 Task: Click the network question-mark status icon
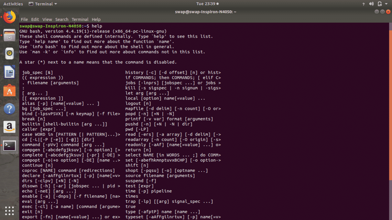click(364, 4)
